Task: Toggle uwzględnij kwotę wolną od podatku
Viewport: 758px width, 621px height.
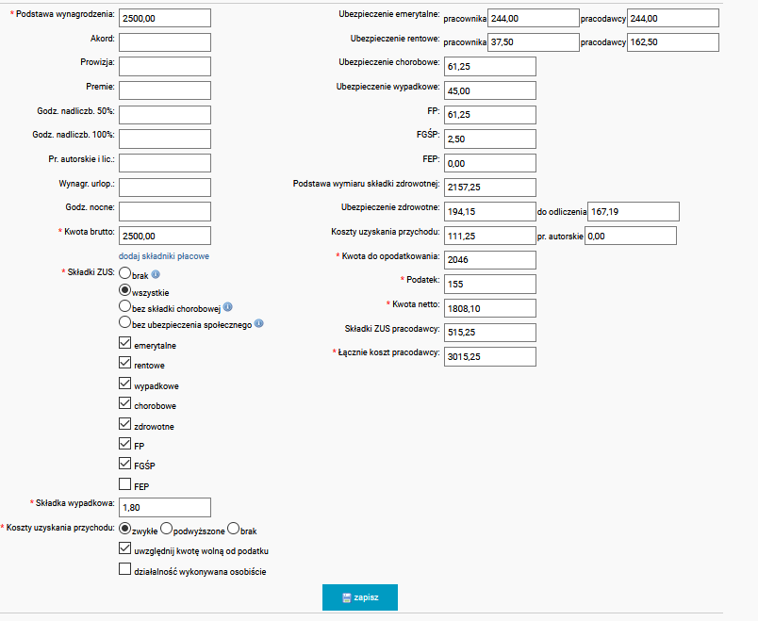Action: [x=124, y=548]
